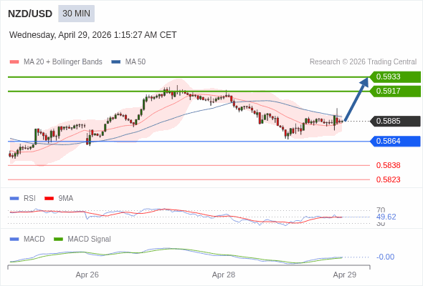Viewport: 423px width, 286px height.
Task: Click the MACD value -0.00
Action: 385,257
